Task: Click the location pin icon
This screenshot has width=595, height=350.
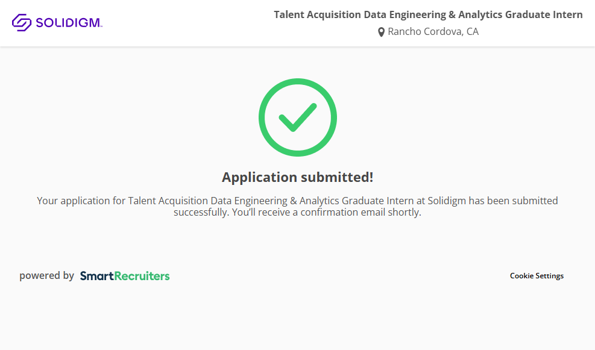Action: 381,32
